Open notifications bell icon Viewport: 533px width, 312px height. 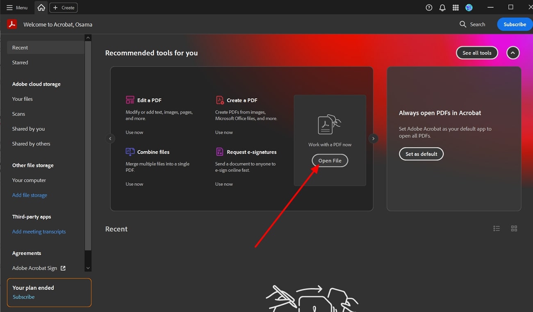pos(442,7)
